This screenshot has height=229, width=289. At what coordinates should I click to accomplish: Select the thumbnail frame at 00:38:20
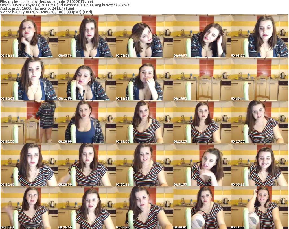pyautogui.click(x=144, y=208)
